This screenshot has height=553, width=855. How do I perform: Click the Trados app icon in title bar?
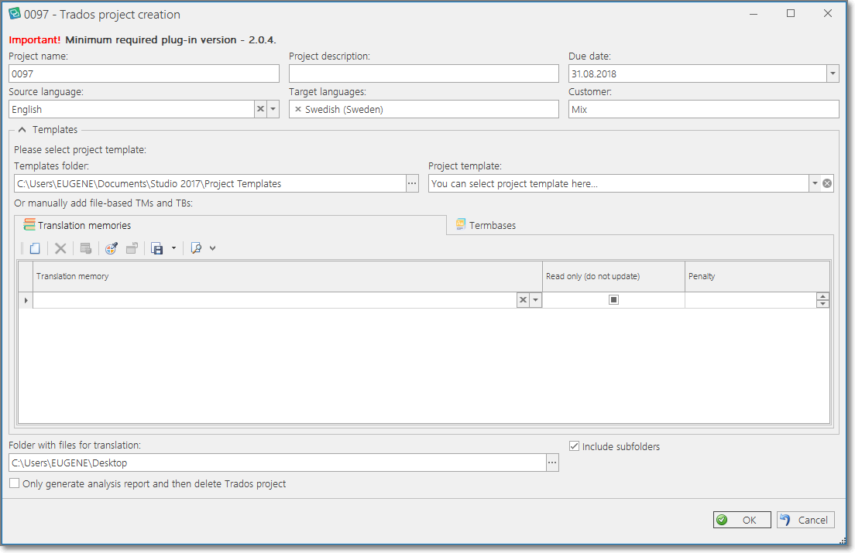click(15, 14)
